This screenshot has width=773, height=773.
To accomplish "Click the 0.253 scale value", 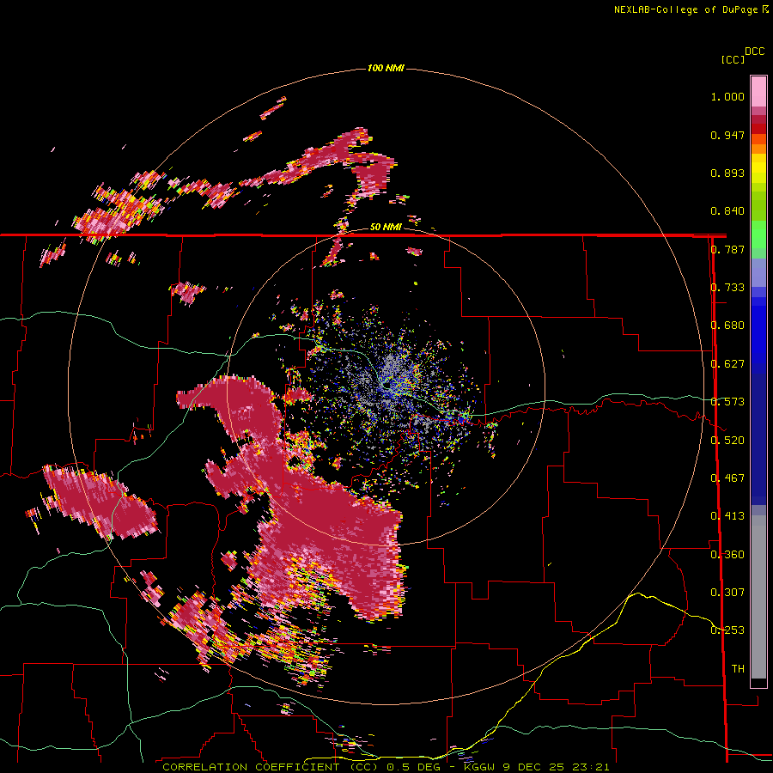I will pyautogui.click(x=727, y=630).
